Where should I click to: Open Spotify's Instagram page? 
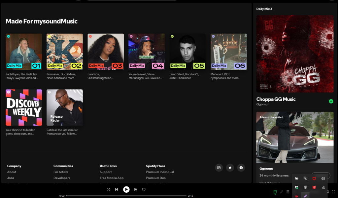219,168
